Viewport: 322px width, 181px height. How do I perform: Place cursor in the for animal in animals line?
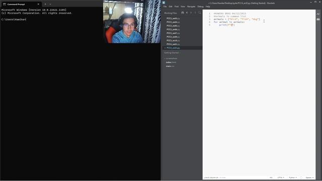(229, 22)
